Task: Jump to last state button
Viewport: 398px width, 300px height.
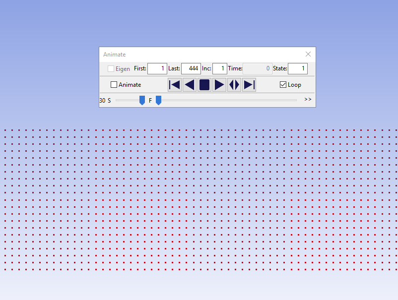Action: pos(249,85)
